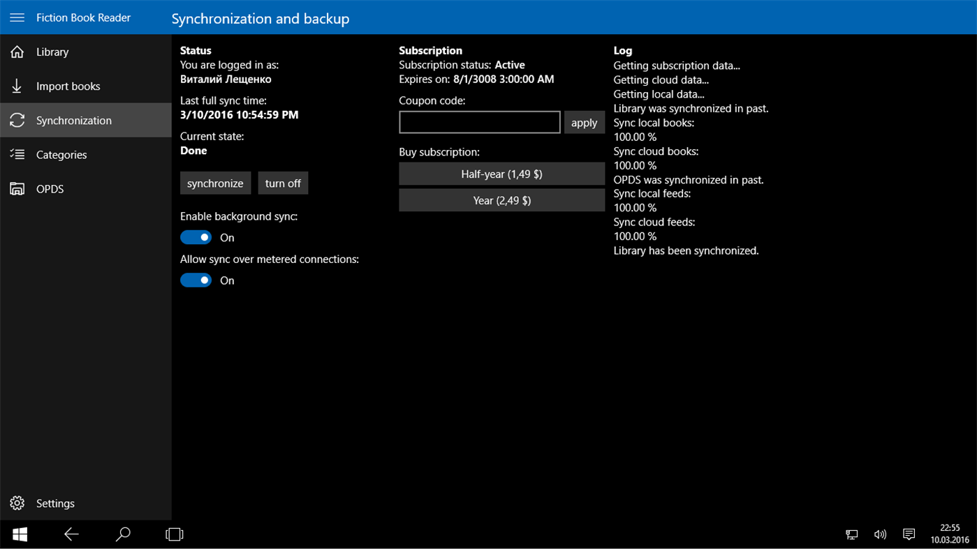Apply the coupon code
Image resolution: width=977 pixels, height=549 pixels.
click(584, 122)
